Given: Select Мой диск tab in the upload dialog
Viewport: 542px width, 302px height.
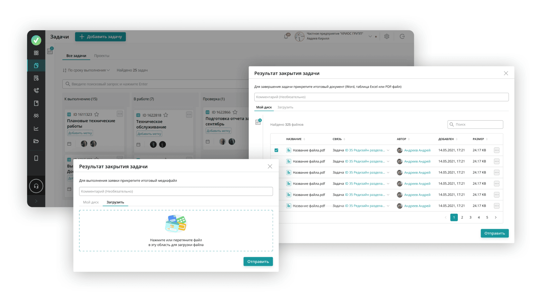Looking at the screenshot, I should [x=91, y=202].
